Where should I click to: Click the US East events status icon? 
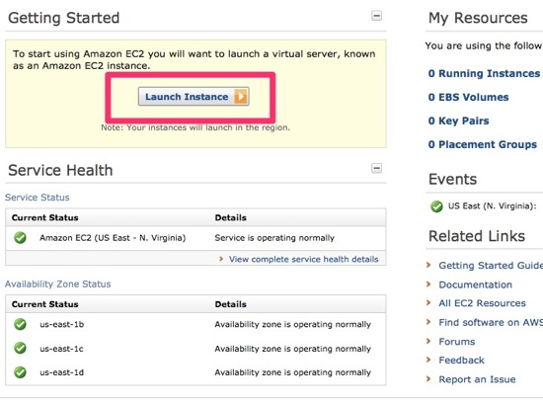pyautogui.click(x=436, y=206)
